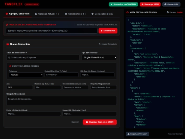Click upload icon on Cargar Archivo

tap(128, 134)
